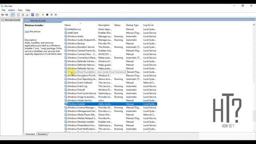Image resolution: width=256 pixels, height=144 pixels.
Task: Toggle the Show/Hide Console Tree toolbar icon
Action: pos(13,15)
